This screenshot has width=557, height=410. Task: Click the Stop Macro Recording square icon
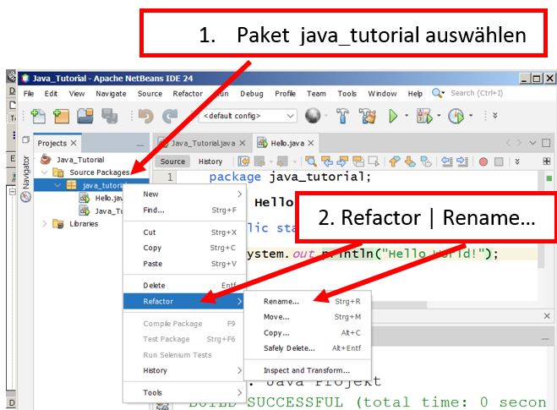[x=499, y=162]
